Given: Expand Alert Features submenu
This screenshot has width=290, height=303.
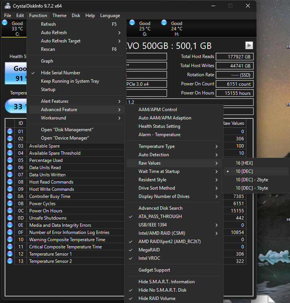Looking at the screenshot, I should (76, 101).
